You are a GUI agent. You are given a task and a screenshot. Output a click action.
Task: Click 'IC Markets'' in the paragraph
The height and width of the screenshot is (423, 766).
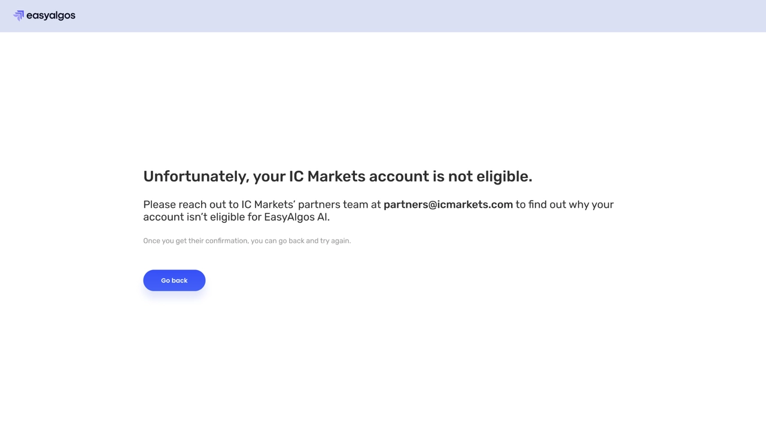[268, 204]
